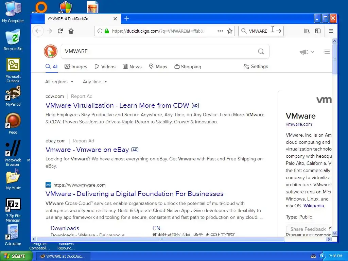Click Share Feedback button
The width and height of the screenshot is (348, 261).
[x=308, y=229]
